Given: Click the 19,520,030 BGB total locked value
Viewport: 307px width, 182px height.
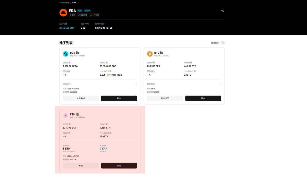Looking at the screenshot, I should pos(108,66).
